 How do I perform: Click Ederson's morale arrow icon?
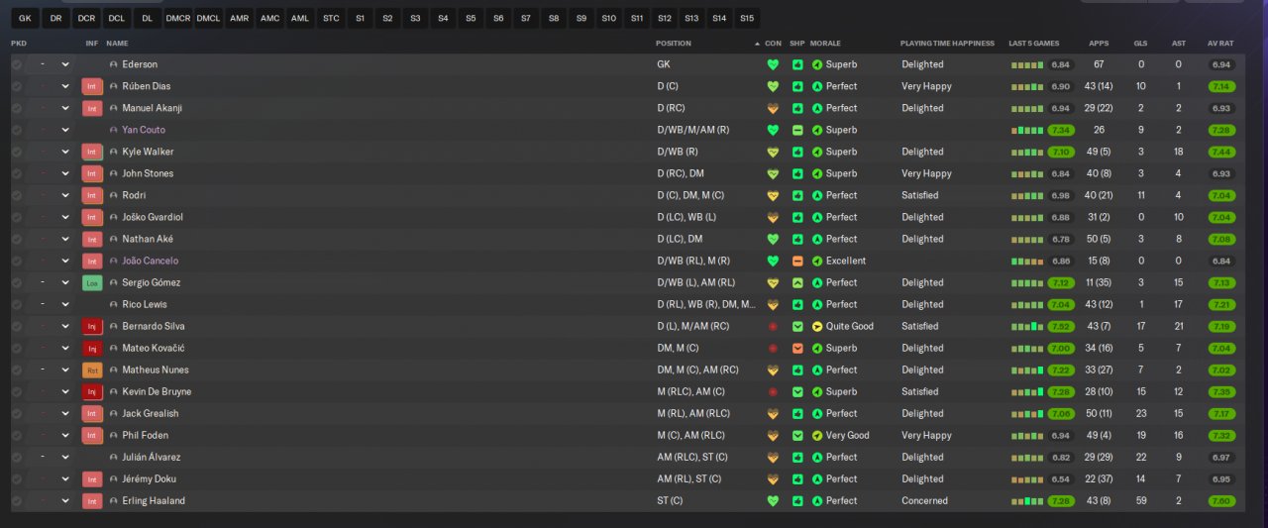pyautogui.click(x=817, y=64)
